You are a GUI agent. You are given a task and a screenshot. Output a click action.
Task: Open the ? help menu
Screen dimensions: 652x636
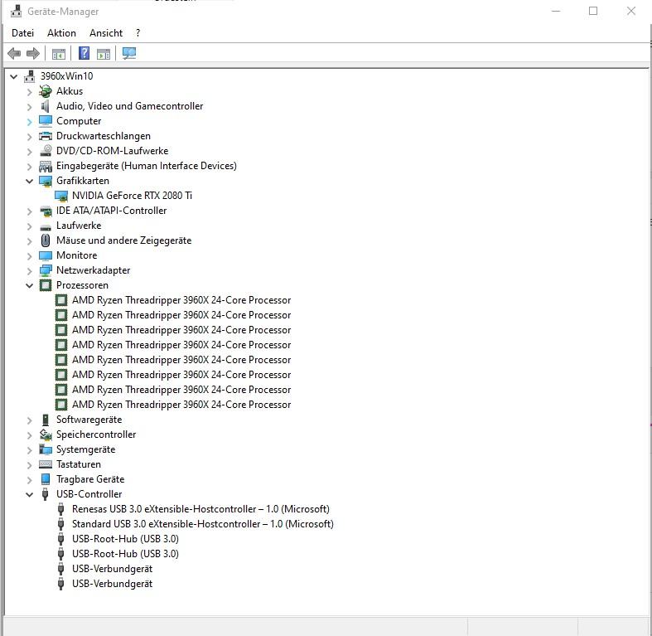[138, 33]
